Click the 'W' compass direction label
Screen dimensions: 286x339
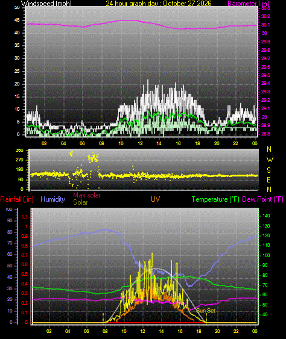coord(270,160)
